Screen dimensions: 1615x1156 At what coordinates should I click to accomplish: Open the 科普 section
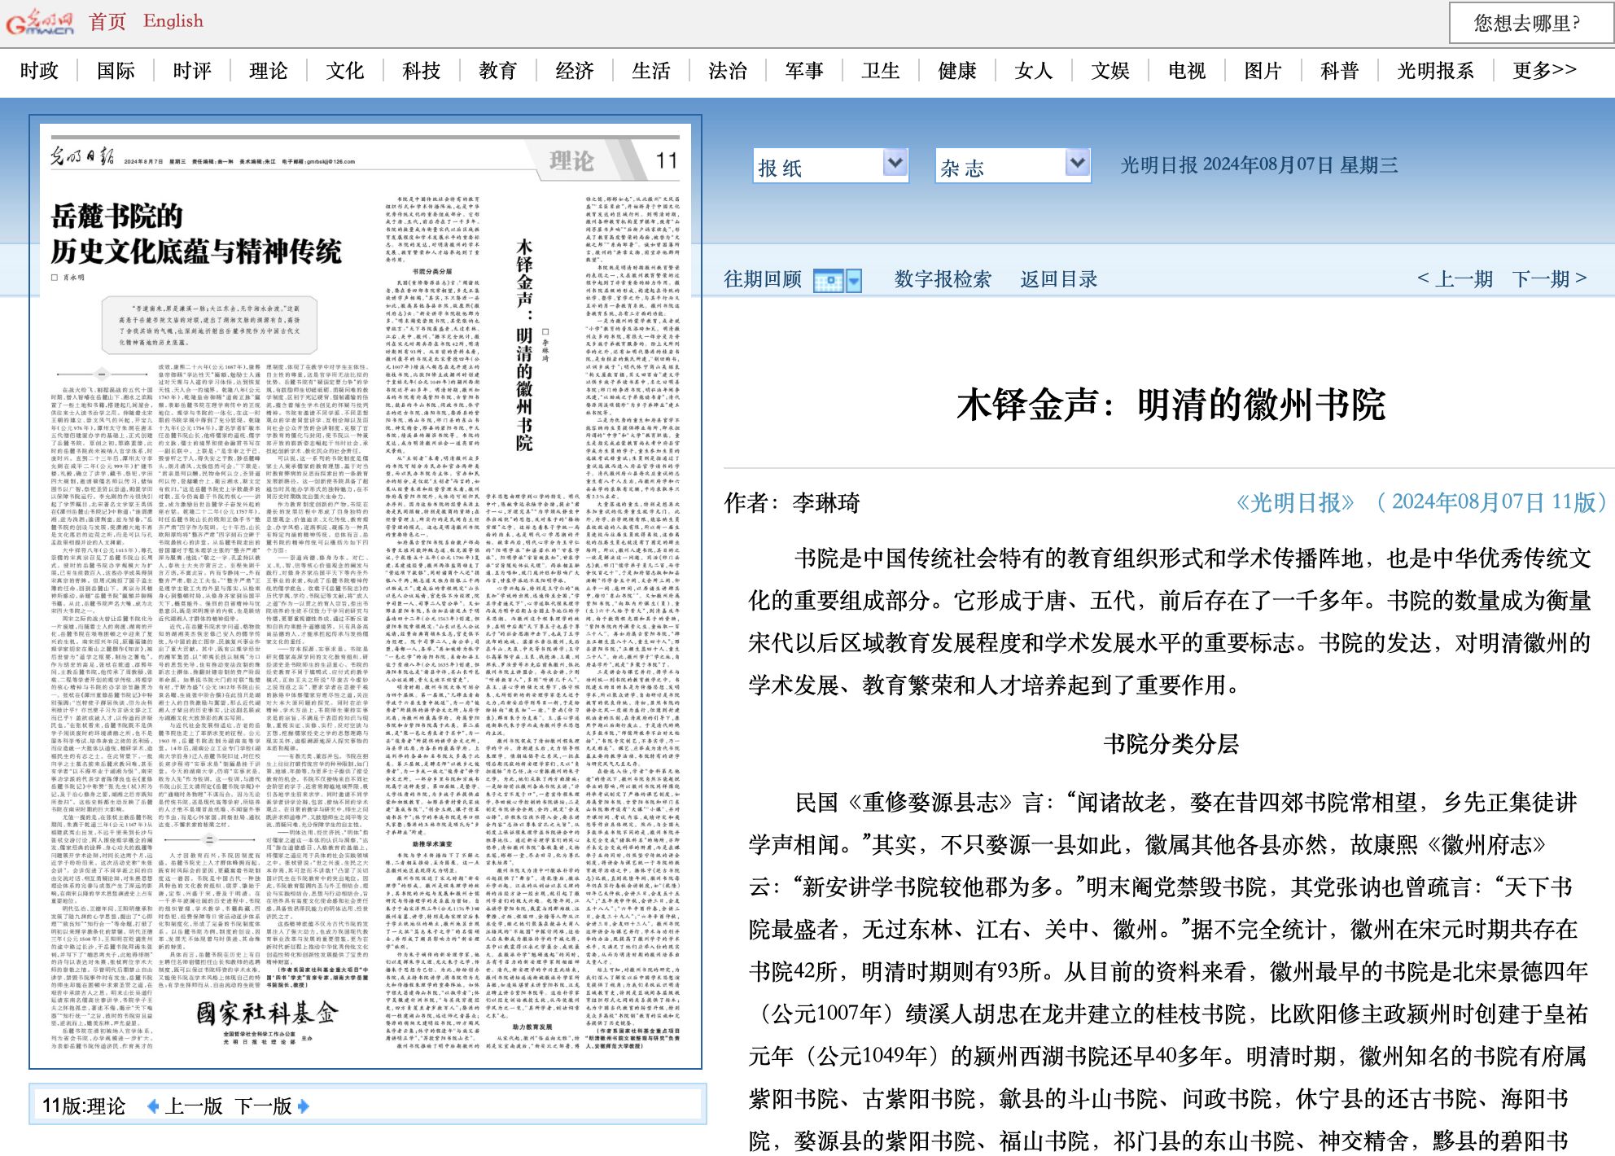click(x=1340, y=71)
